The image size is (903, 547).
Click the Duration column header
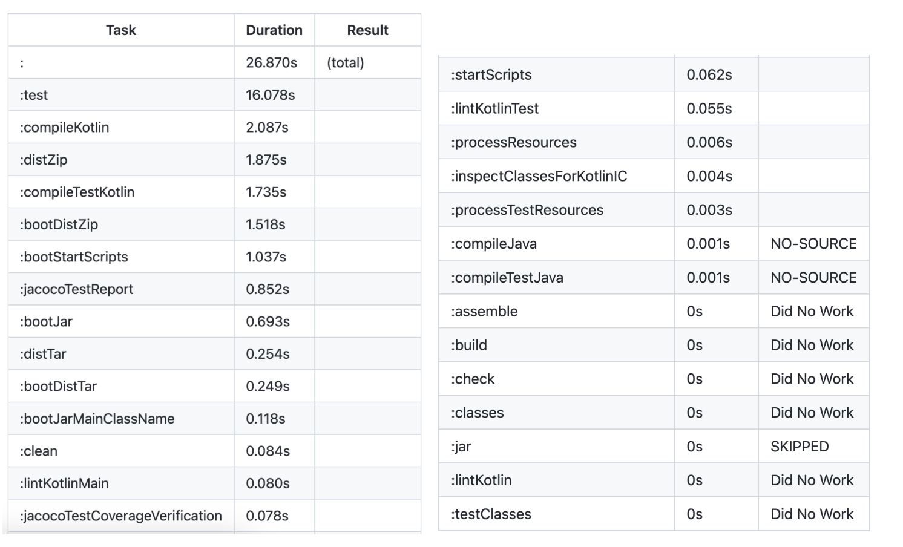(274, 30)
